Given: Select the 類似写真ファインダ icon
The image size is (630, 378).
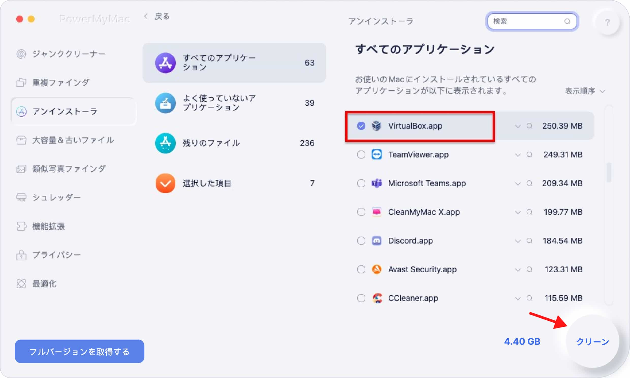Looking at the screenshot, I should [22, 169].
